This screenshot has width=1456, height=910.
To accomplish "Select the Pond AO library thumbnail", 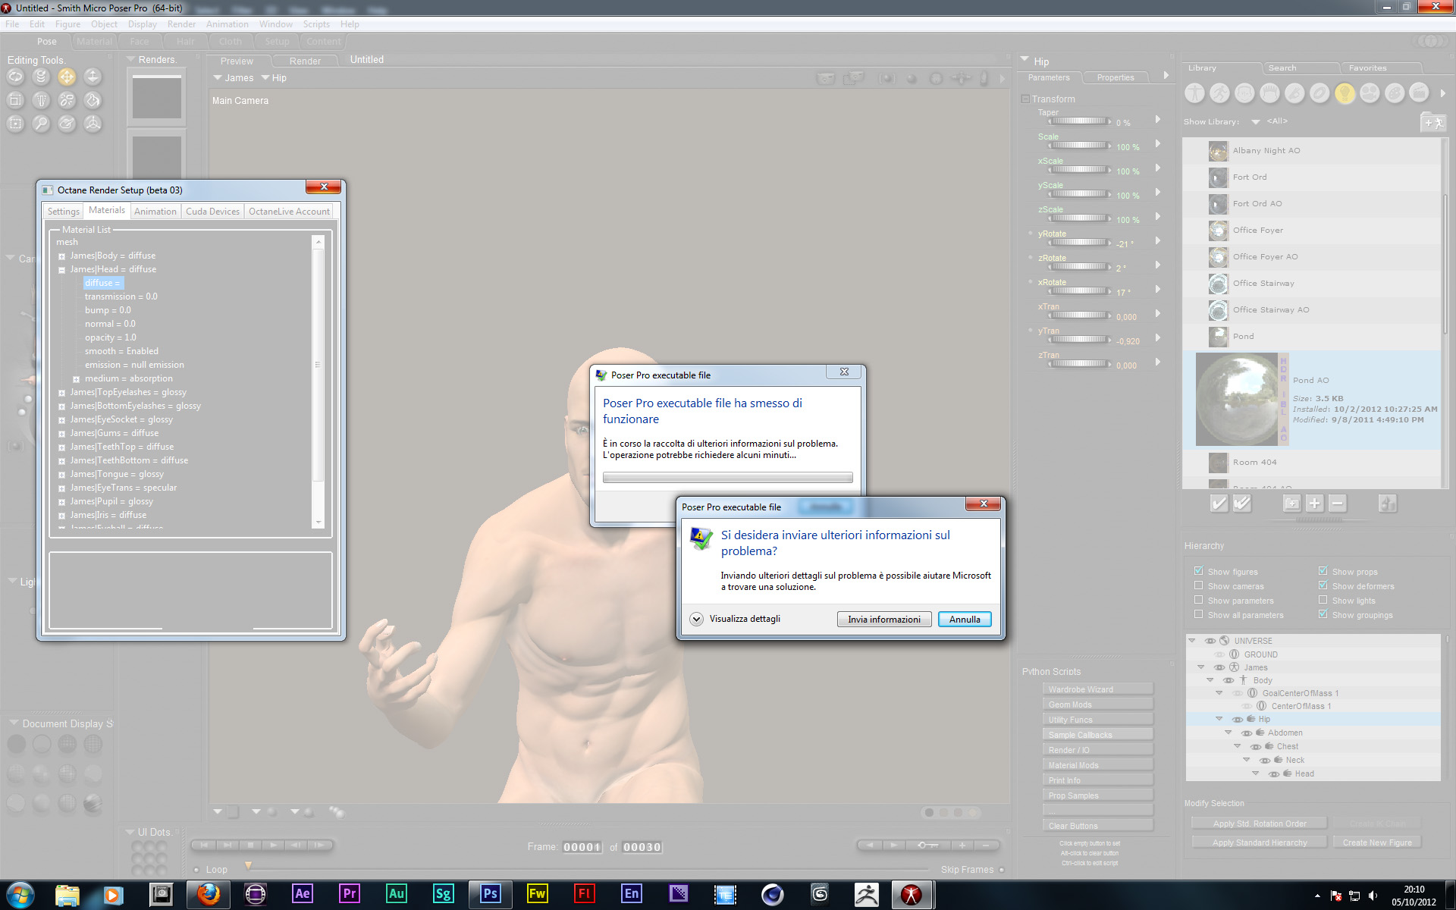I will [1237, 400].
